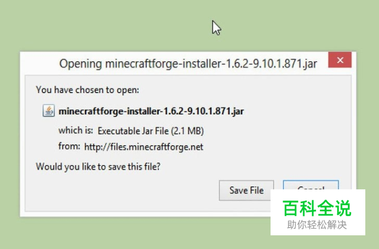Close the Opening minecraftforge-installer dialog
The height and width of the screenshot is (249, 379).
coord(340,60)
